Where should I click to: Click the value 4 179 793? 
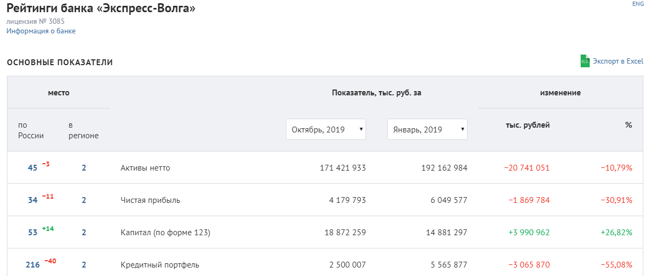[348, 200]
